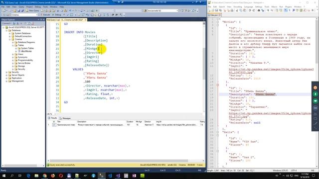Open Microsoft Edge from the taskbar
Screen dimensions: 319x179
28,176
